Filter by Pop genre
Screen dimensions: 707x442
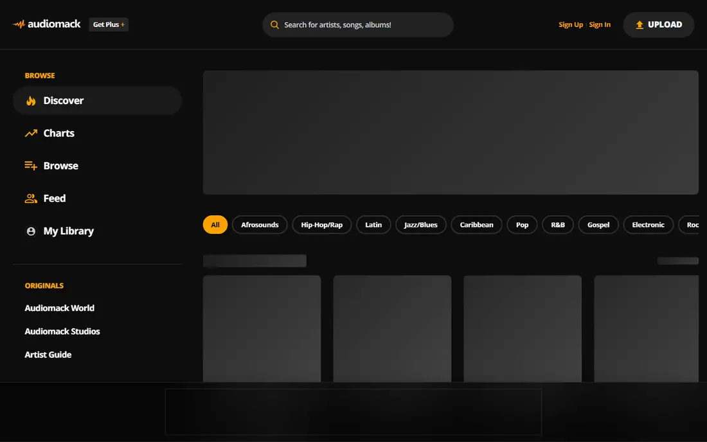pyautogui.click(x=522, y=225)
